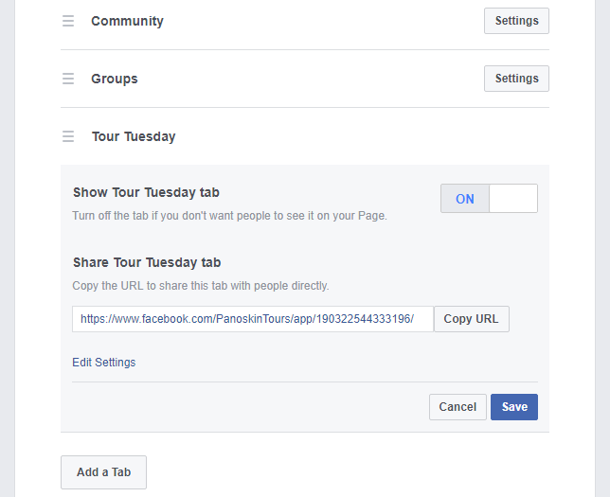
Task: Open Settings for the Groups tab
Action: pyautogui.click(x=516, y=79)
